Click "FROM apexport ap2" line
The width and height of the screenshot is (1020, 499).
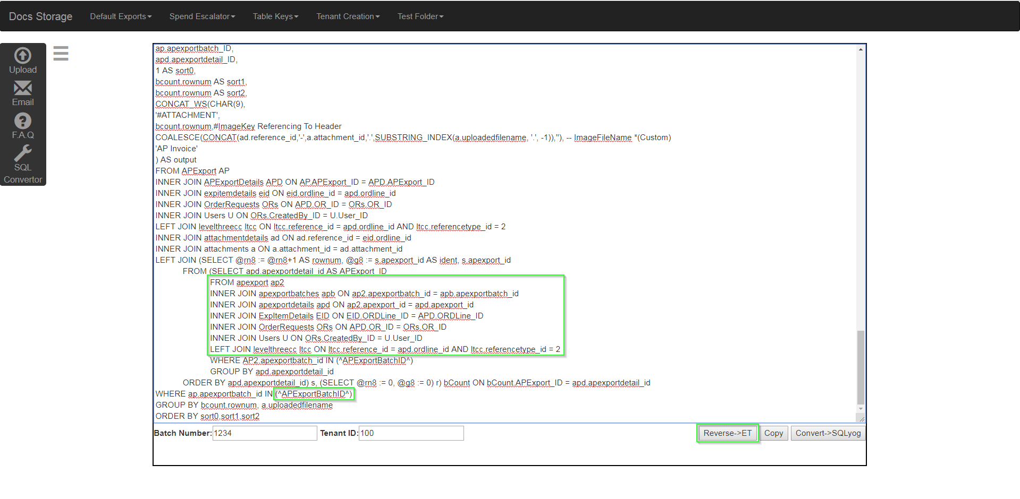coord(247,282)
